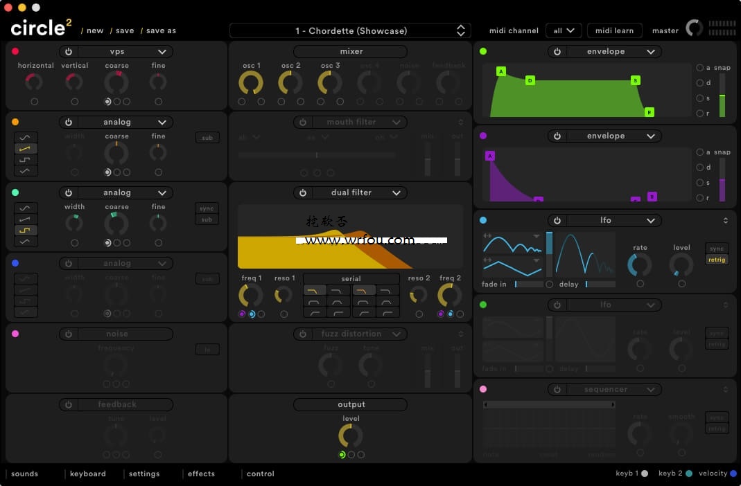
Task: Click the serial filter routing button
Action: coord(351,279)
